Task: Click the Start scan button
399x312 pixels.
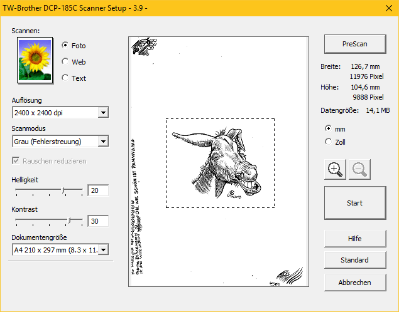Action: pos(354,203)
